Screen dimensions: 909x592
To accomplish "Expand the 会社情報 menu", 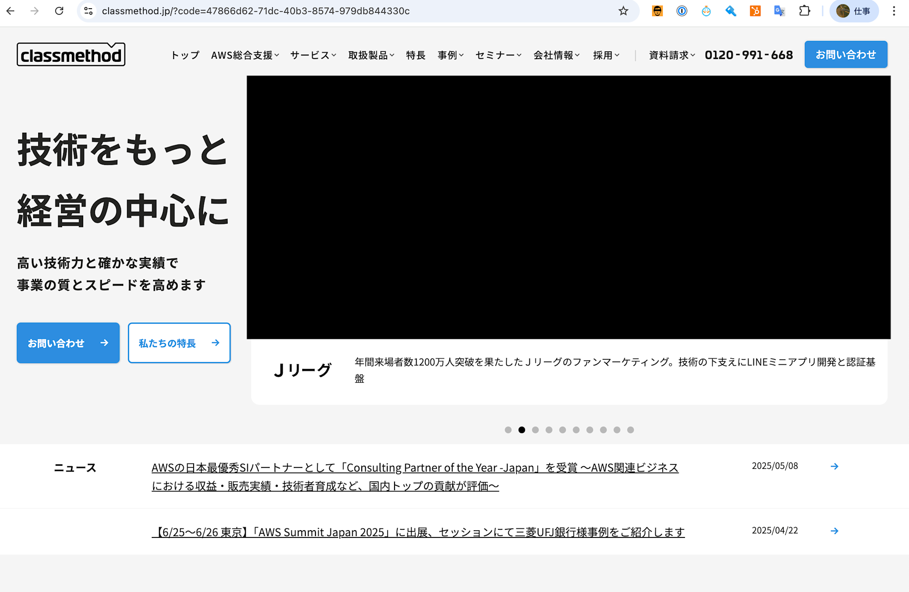I will (557, 55).
